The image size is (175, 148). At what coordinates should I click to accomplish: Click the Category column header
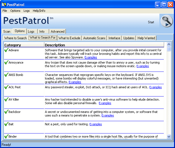point(24,45)
